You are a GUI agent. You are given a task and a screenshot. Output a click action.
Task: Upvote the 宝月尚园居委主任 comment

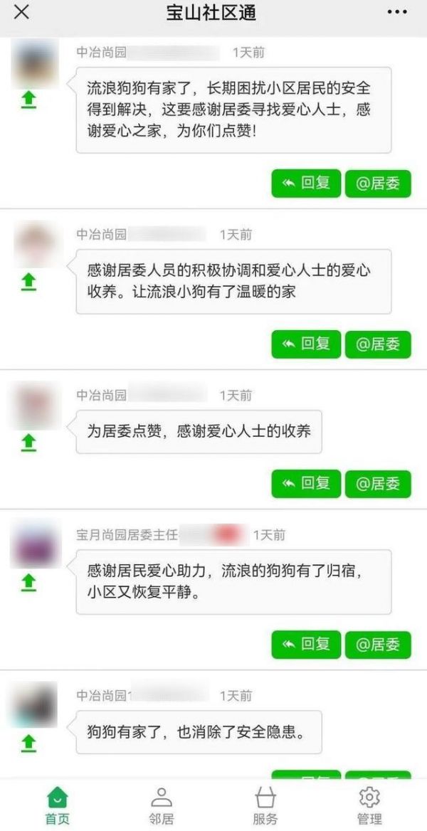(x=28, y=583)
